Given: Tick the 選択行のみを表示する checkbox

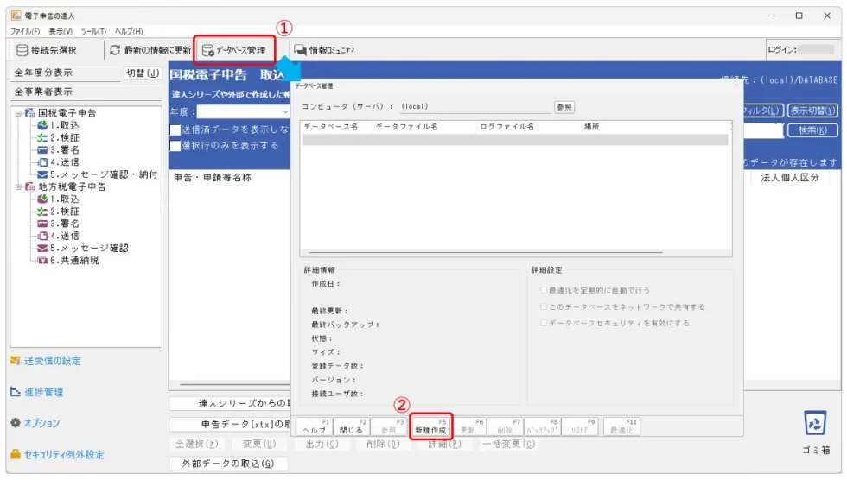Looking at the screenshot, I should pos(175,146).
